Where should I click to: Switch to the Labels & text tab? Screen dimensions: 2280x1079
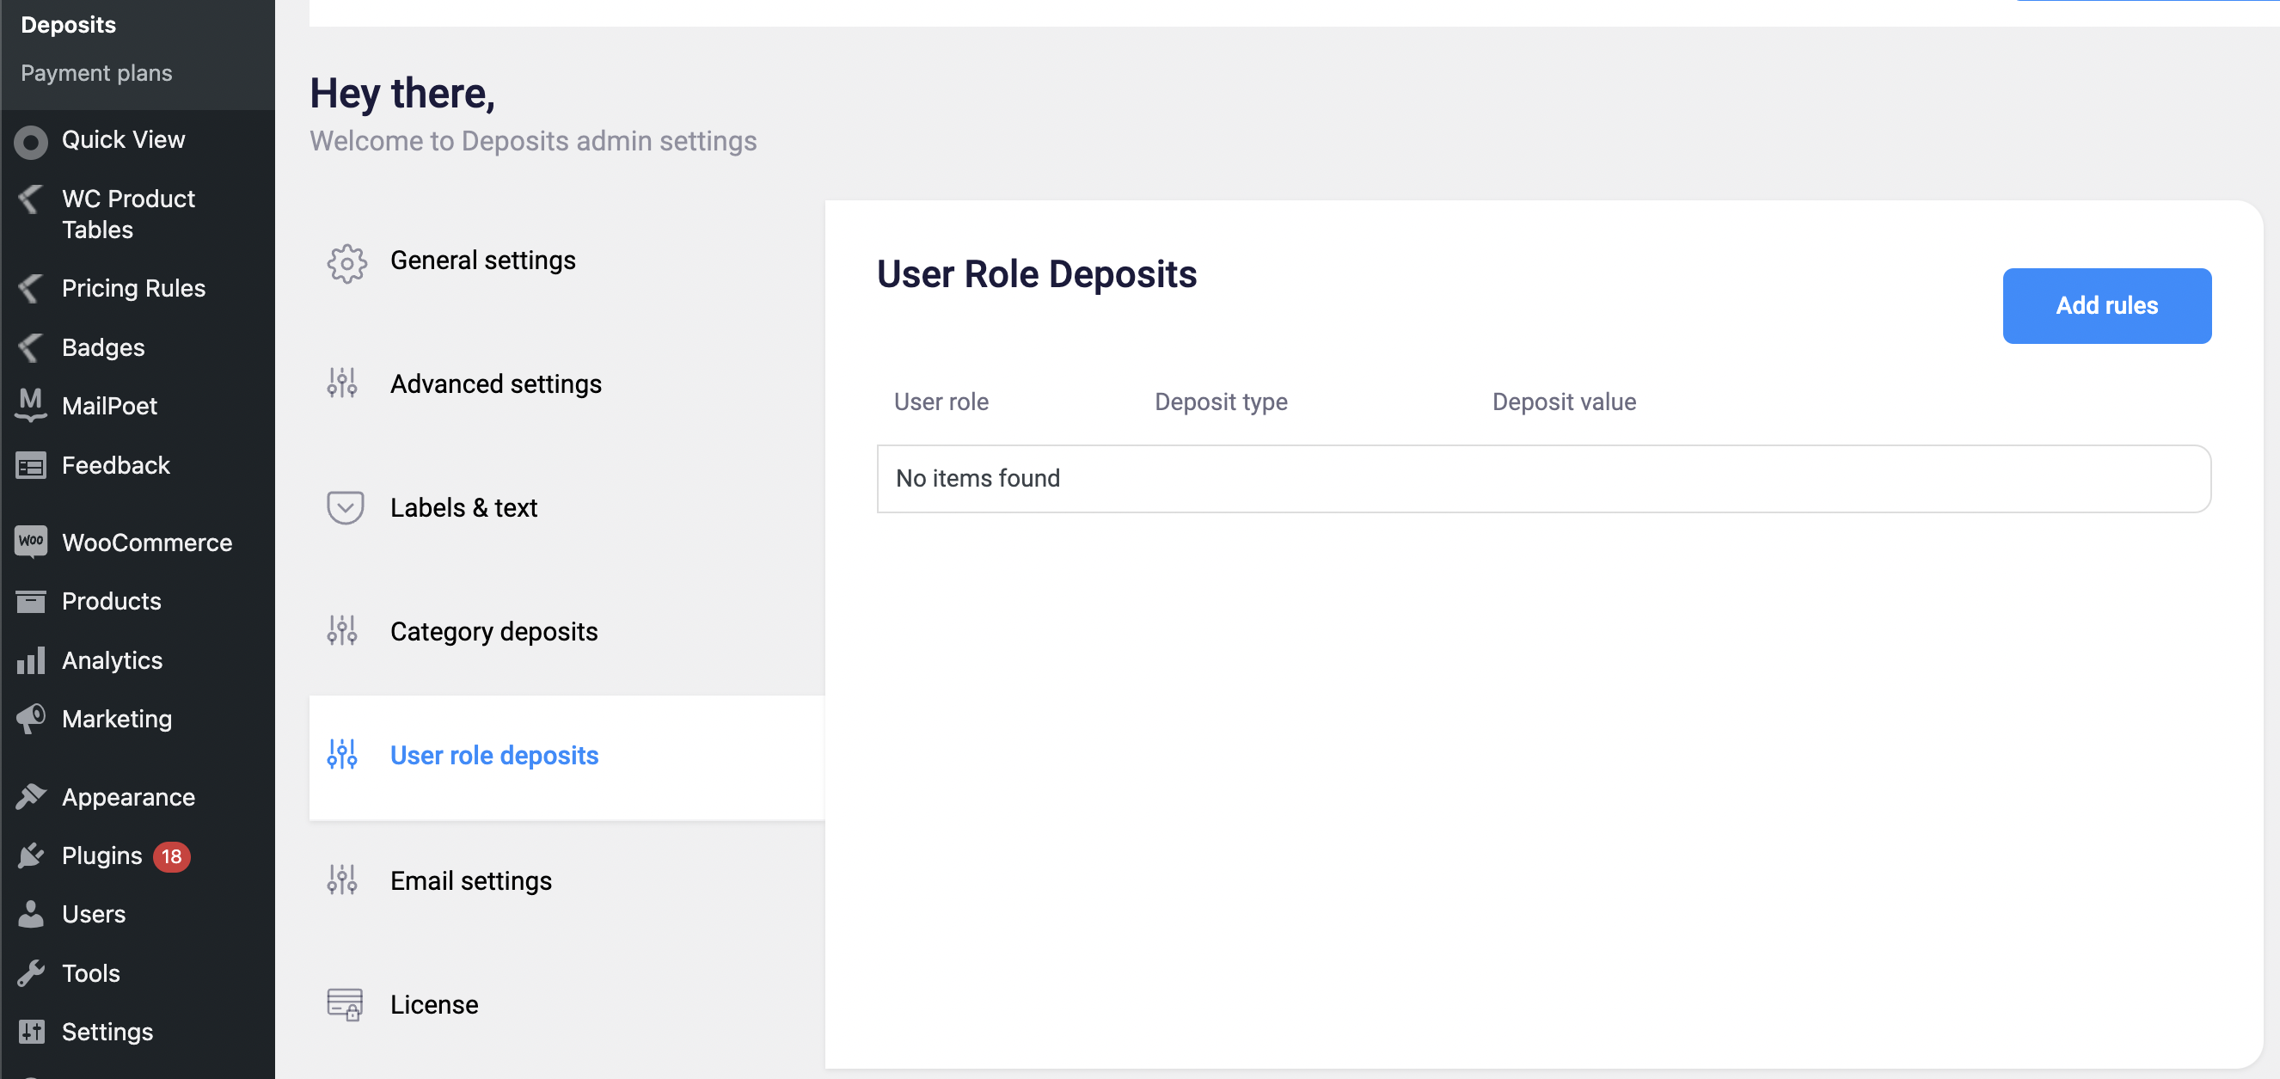coord(567,508)
